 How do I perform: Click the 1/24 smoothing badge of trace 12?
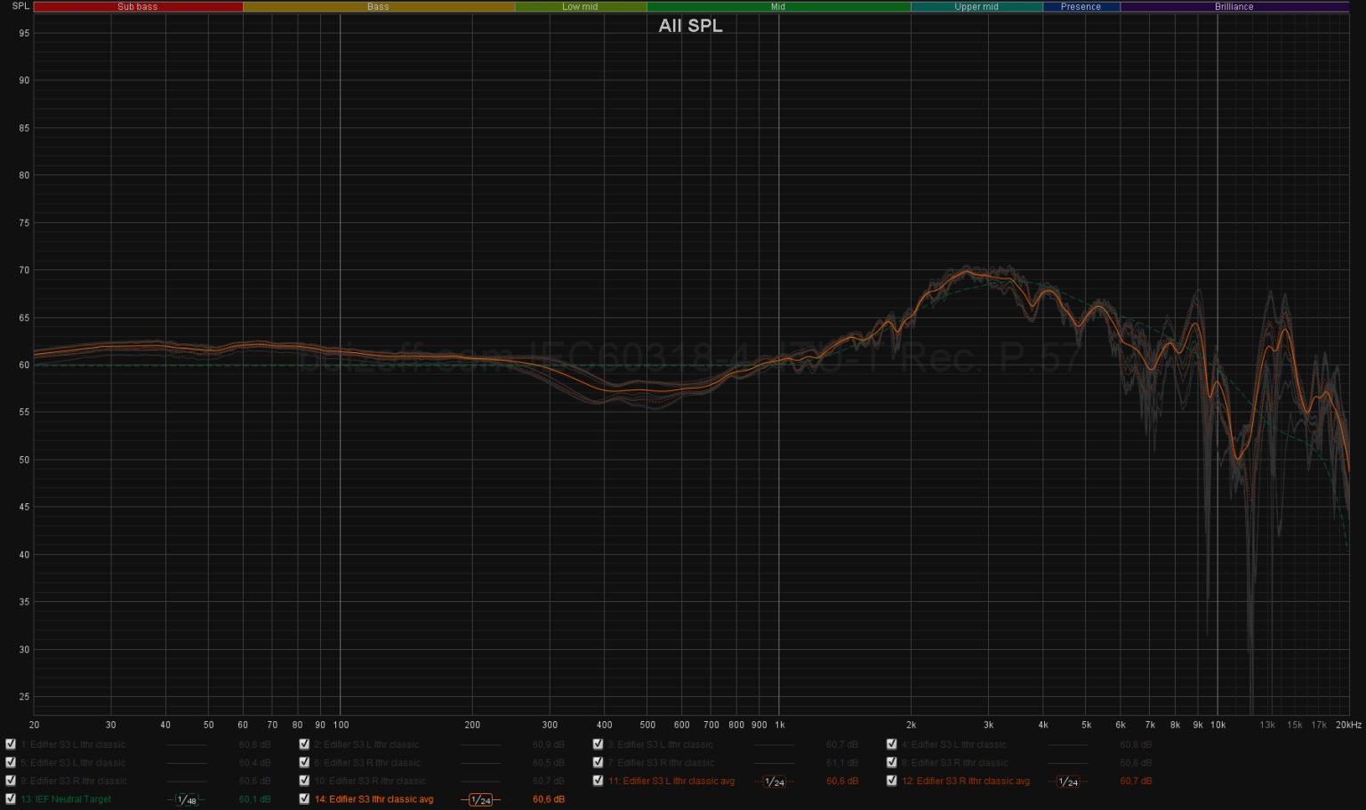tap(1068, 782)
